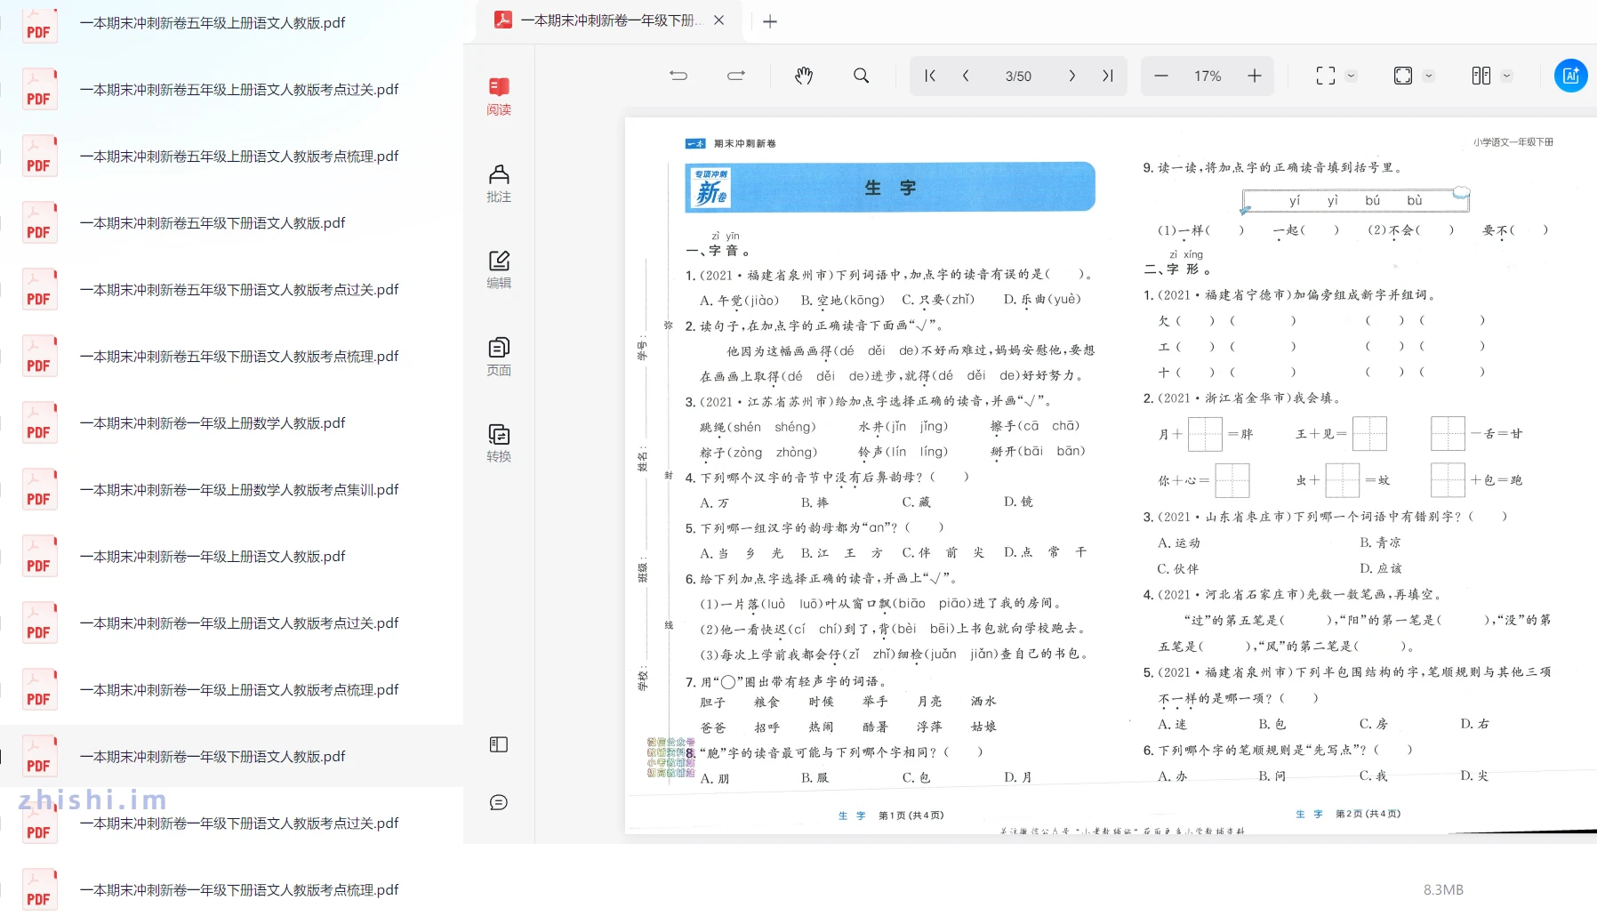The height and width of the screenshot is (924, 1597).
Task: Zoom out with the minus button
Action: click(x=1161, y=76)
